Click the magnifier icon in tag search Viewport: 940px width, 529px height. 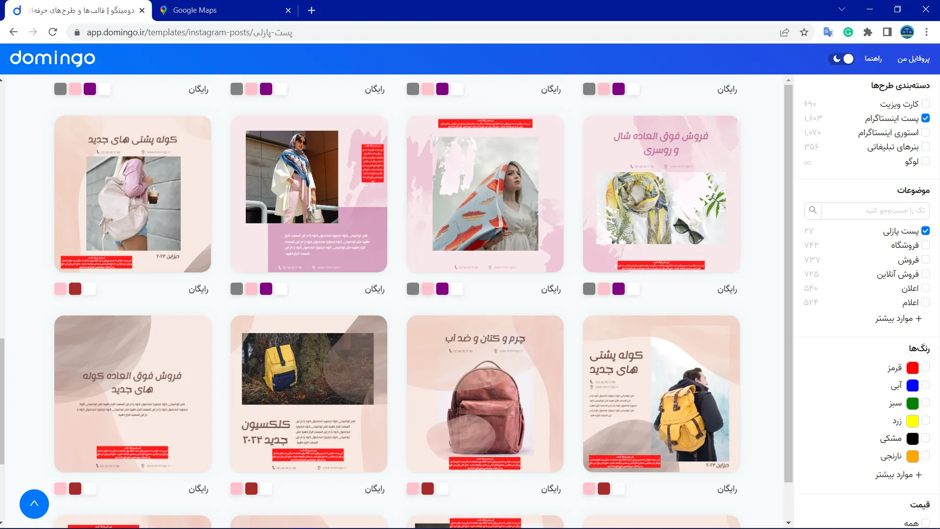(x=813, y=210)
